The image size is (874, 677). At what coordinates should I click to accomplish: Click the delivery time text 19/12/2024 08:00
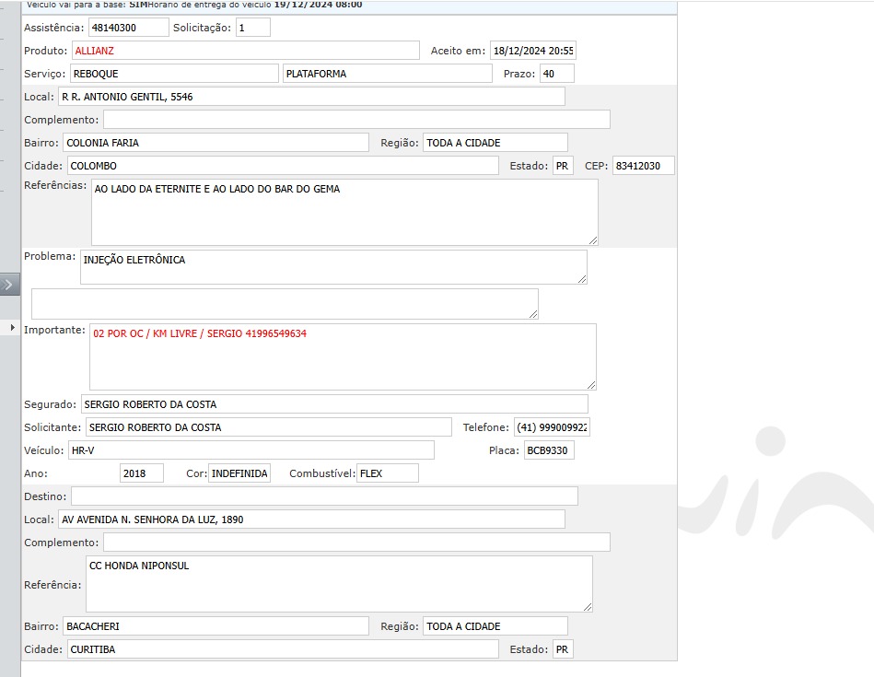point(318,5)
